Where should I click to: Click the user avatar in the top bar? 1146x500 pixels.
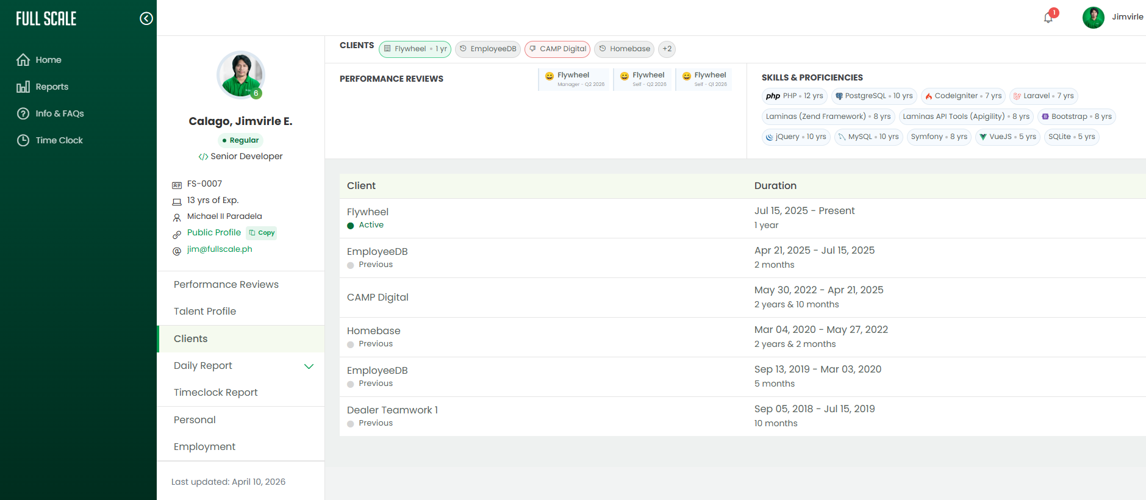pyautogui.click(x=1093, y=18)
